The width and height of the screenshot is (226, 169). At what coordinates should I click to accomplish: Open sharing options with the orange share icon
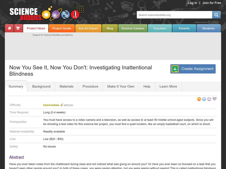tap(199, 99)
